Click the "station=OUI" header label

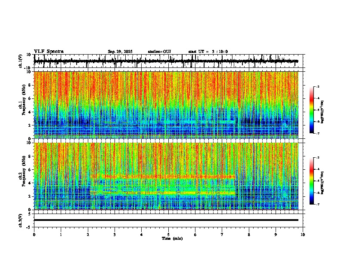159,52
